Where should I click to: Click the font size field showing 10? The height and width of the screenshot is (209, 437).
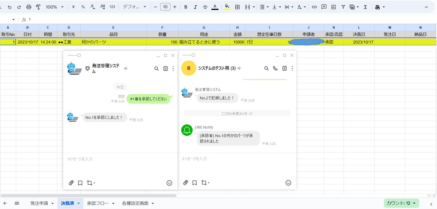165,7
